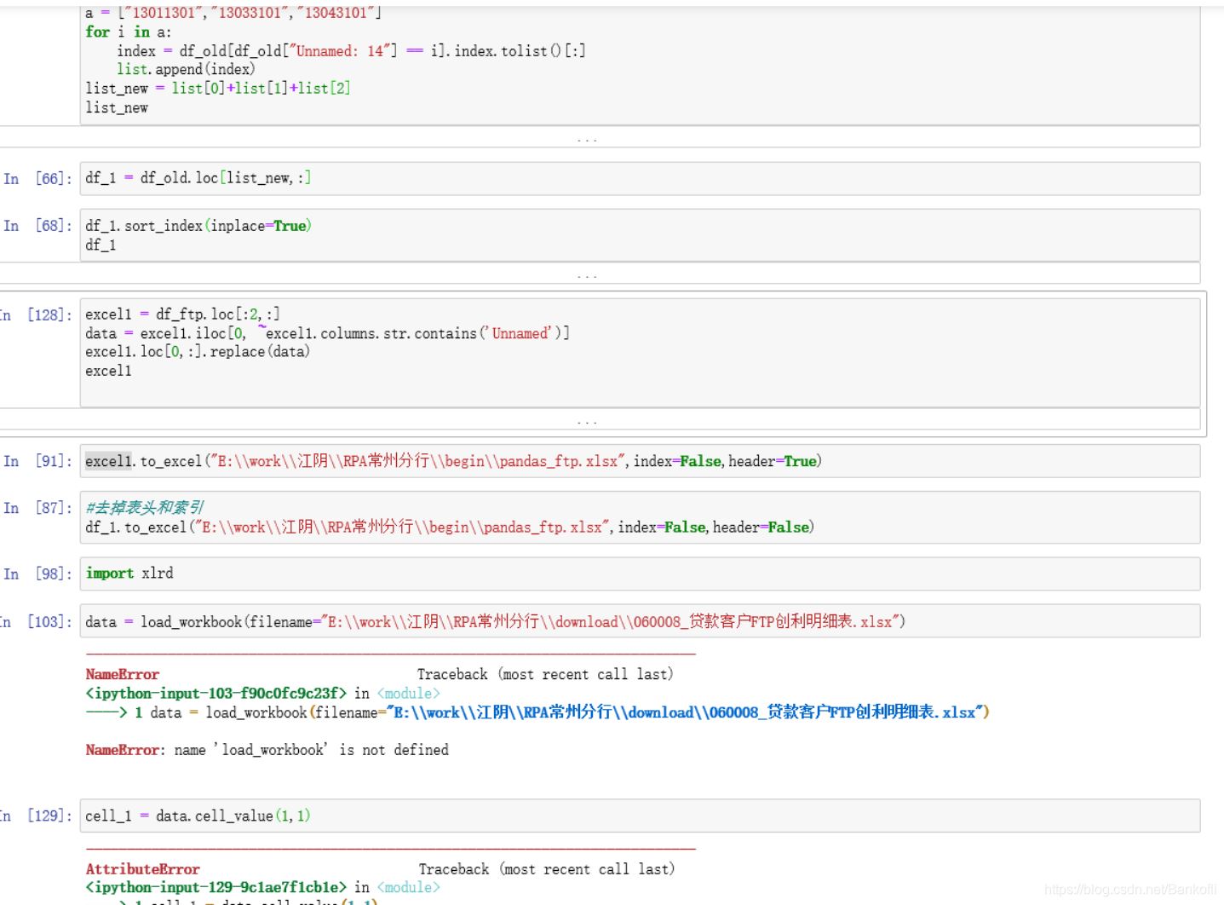Click the ipython-input-103-f90c0fc9c23f text
This screenshot has height=905, width=1224.
tap(216, 694)
